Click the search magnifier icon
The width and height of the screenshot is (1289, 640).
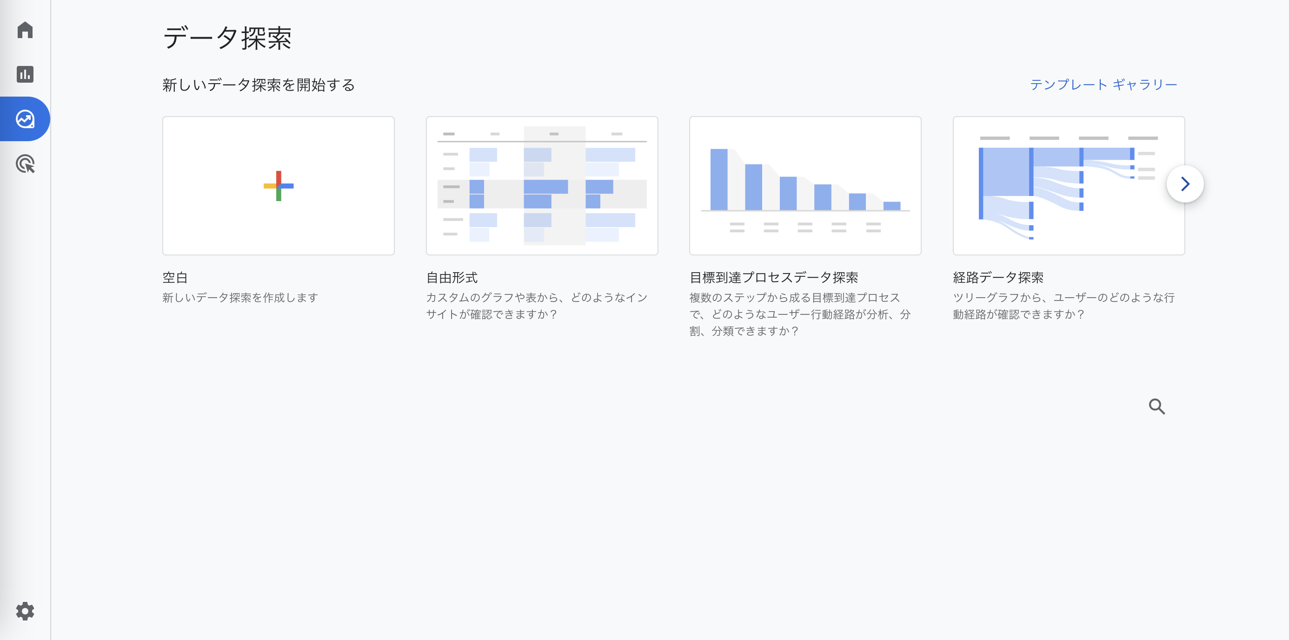click(1156, 406)
